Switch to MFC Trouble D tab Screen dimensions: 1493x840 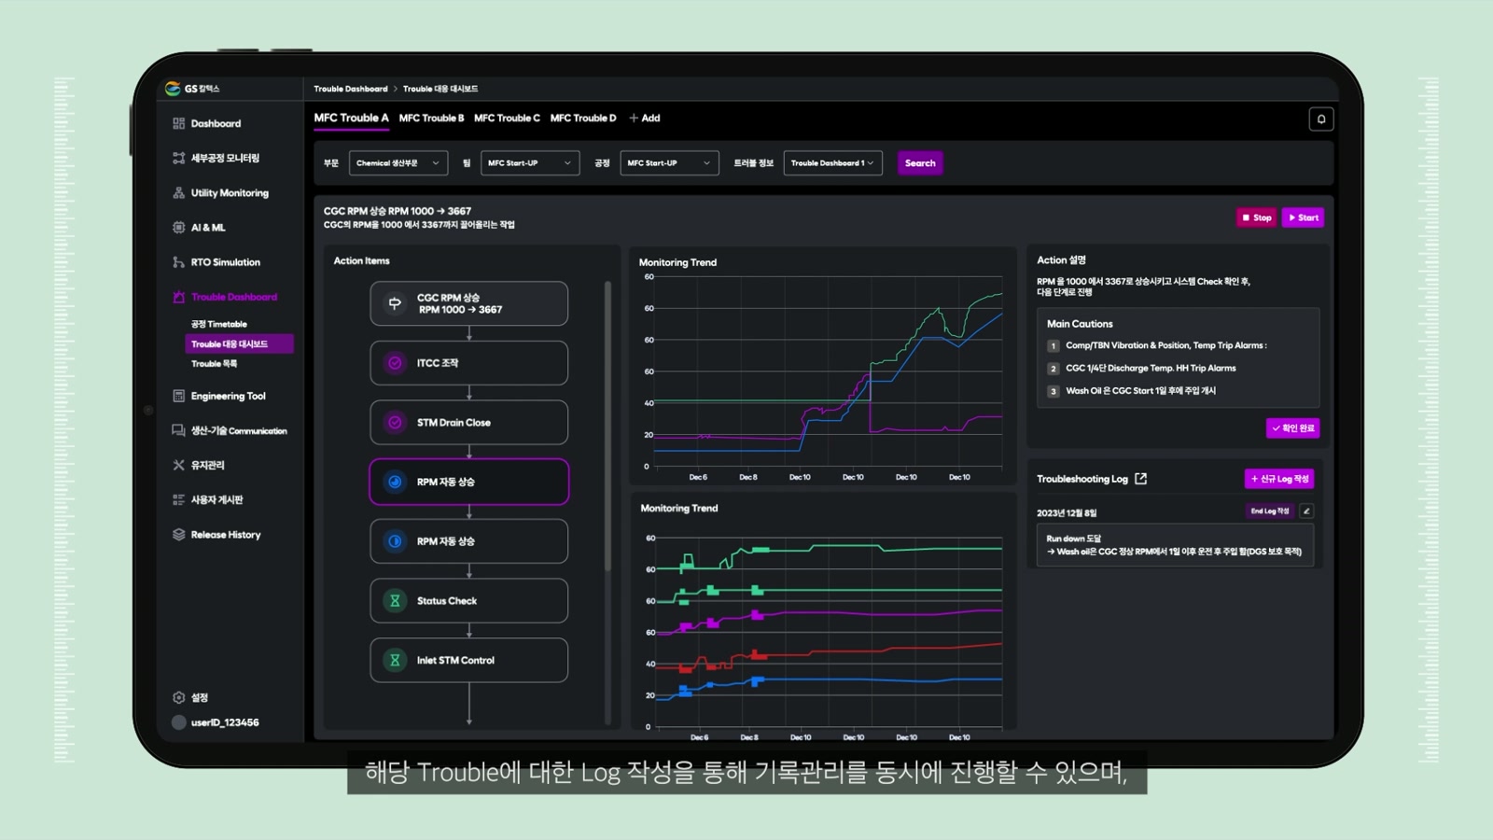click(x=583, y=119)
